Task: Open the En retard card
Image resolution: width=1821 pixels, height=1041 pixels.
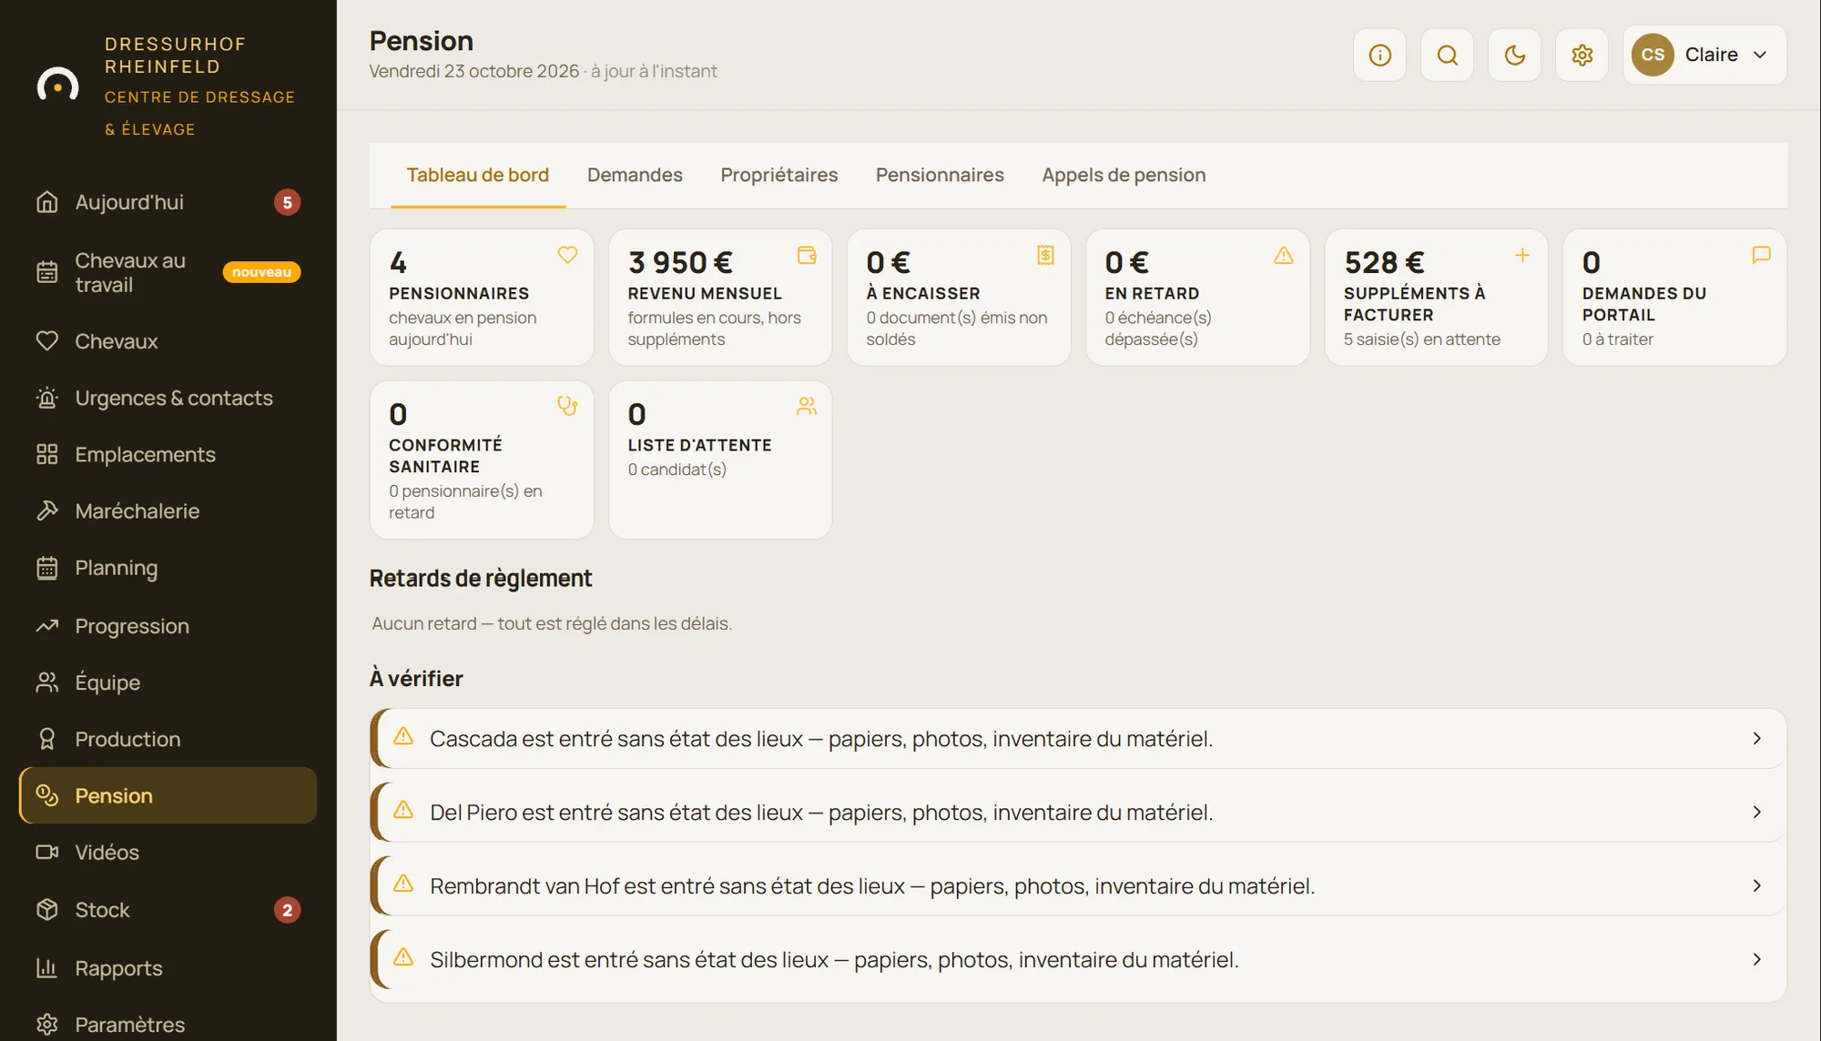Action: 1197,298
